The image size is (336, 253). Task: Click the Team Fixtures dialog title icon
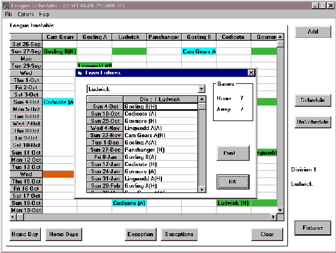tap(80, 73)
